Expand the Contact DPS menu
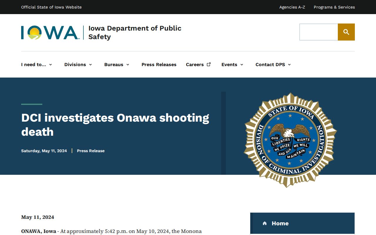 [273, 65]
